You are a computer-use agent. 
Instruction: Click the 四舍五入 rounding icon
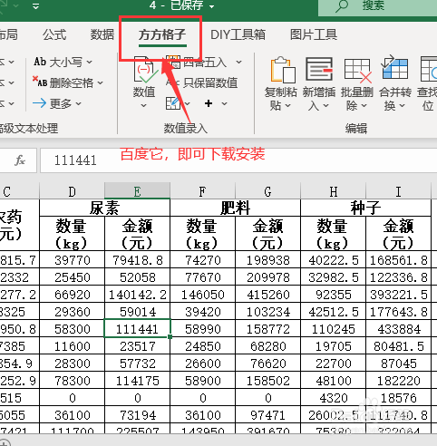pos(173,62)
